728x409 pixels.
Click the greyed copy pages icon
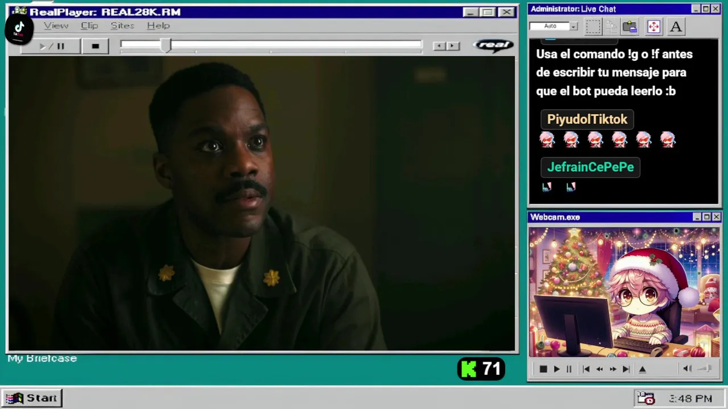611,26
